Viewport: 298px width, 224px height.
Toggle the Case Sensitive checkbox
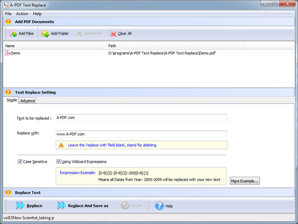point(20,161)
